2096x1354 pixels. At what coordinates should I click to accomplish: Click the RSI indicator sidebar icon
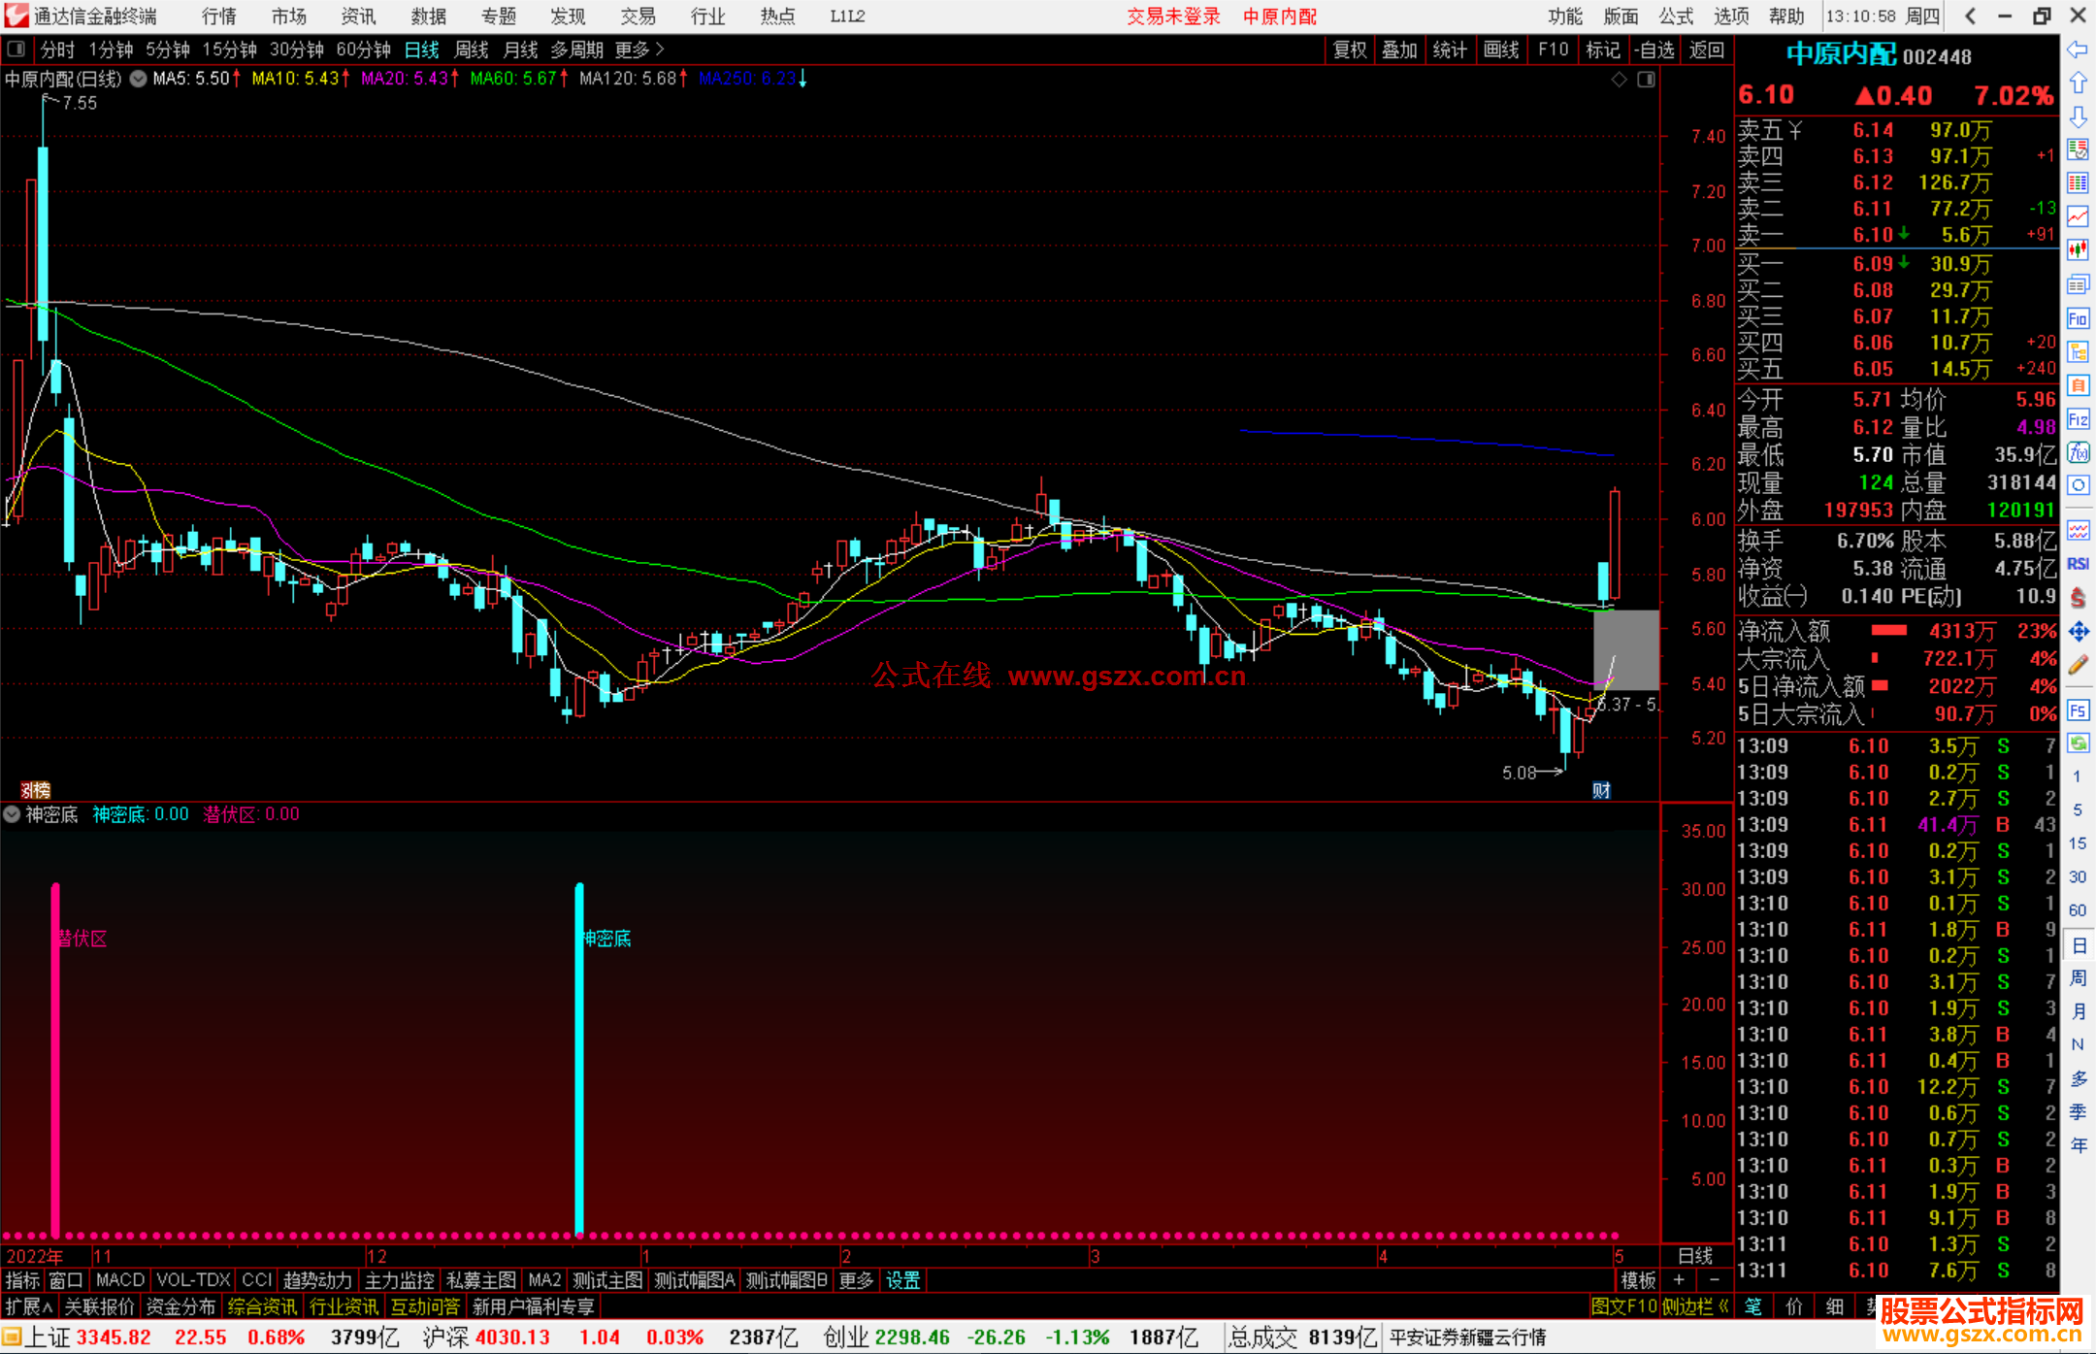point(2078,564)
